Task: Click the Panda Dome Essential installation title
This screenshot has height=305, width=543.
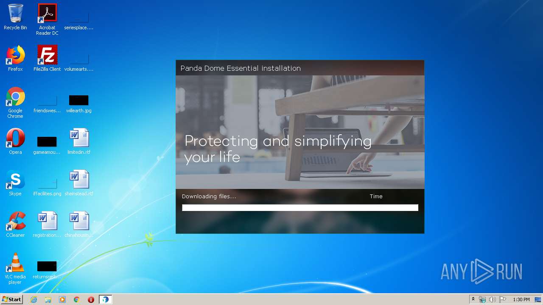Action: [x=241, y=68]
